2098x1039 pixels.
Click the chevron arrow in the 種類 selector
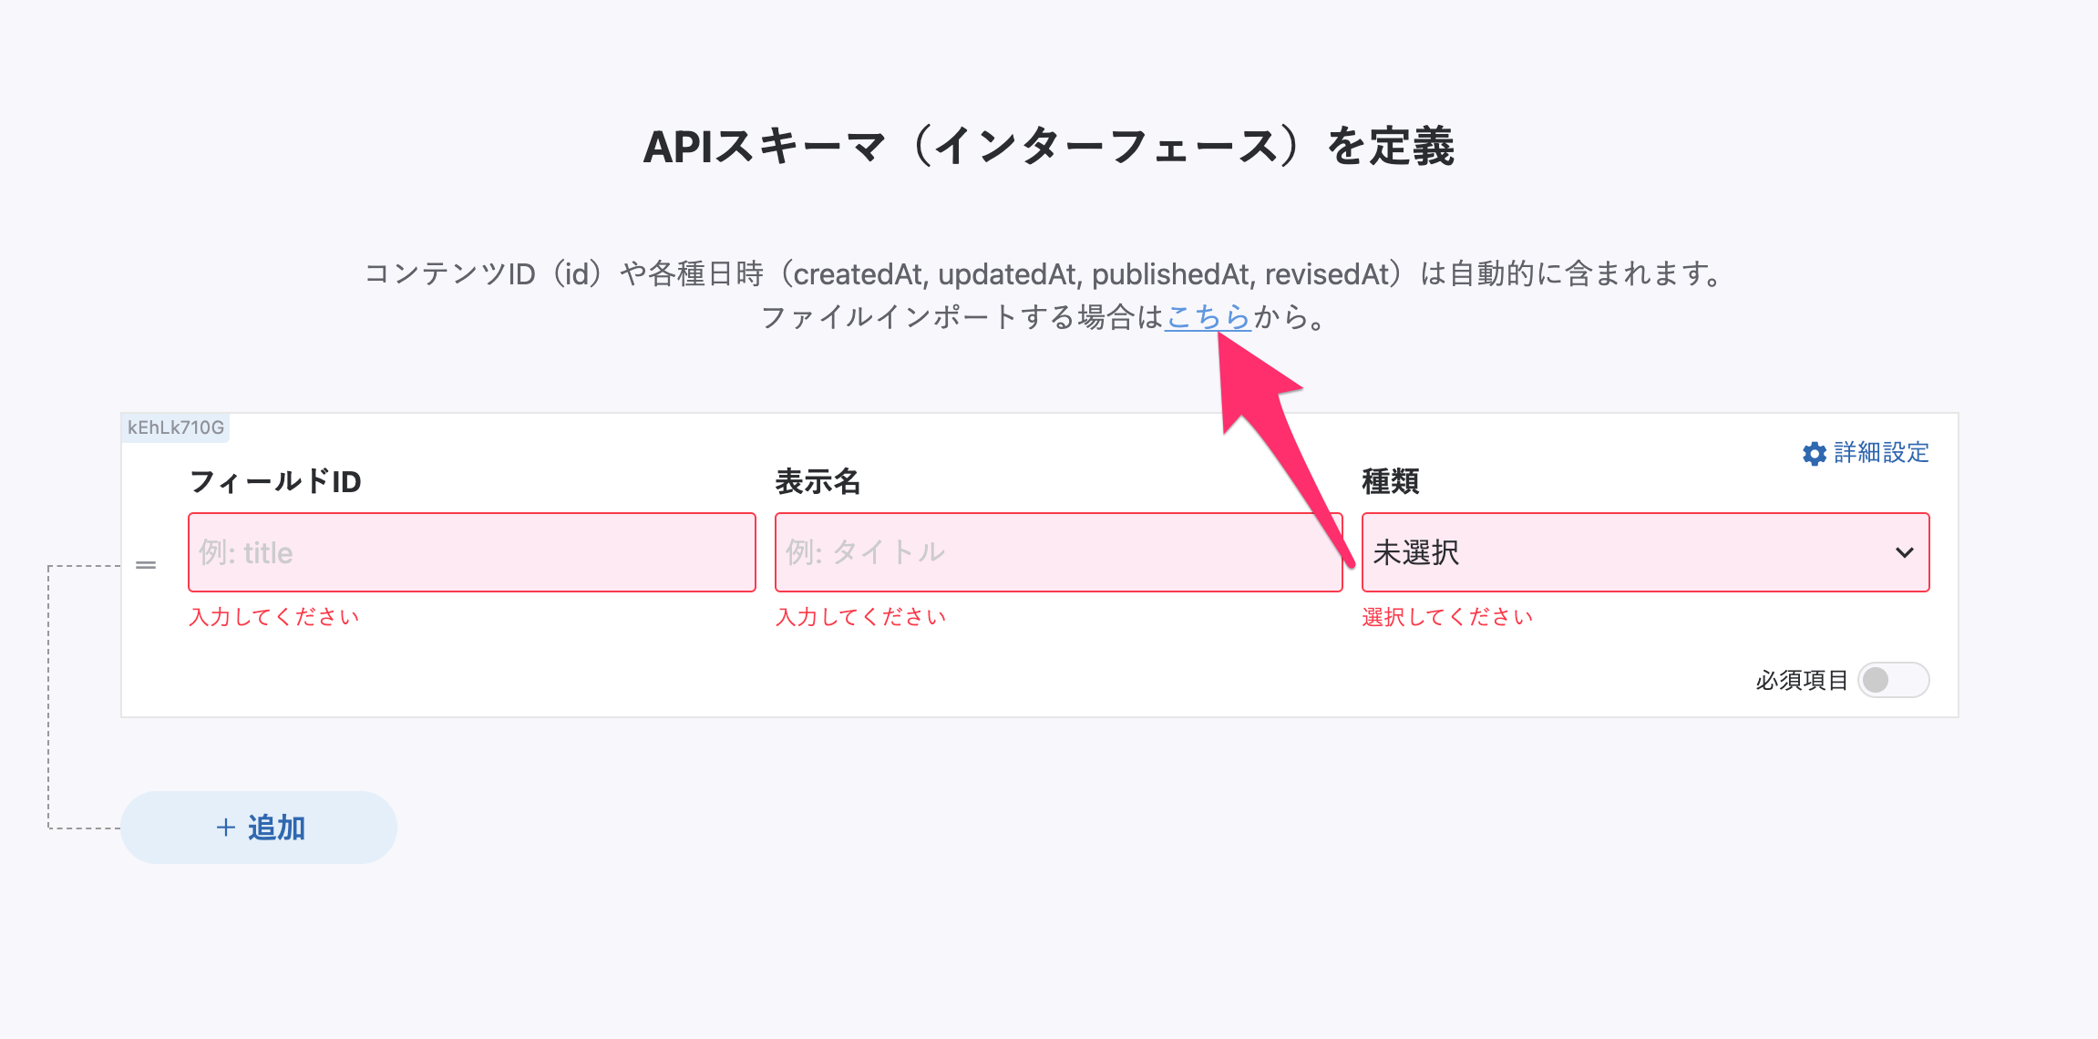(1904, 552)
